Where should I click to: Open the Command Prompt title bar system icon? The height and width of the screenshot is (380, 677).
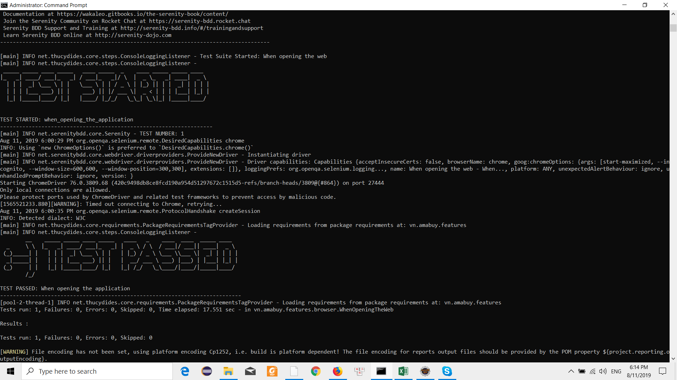[x=4, y=5]
